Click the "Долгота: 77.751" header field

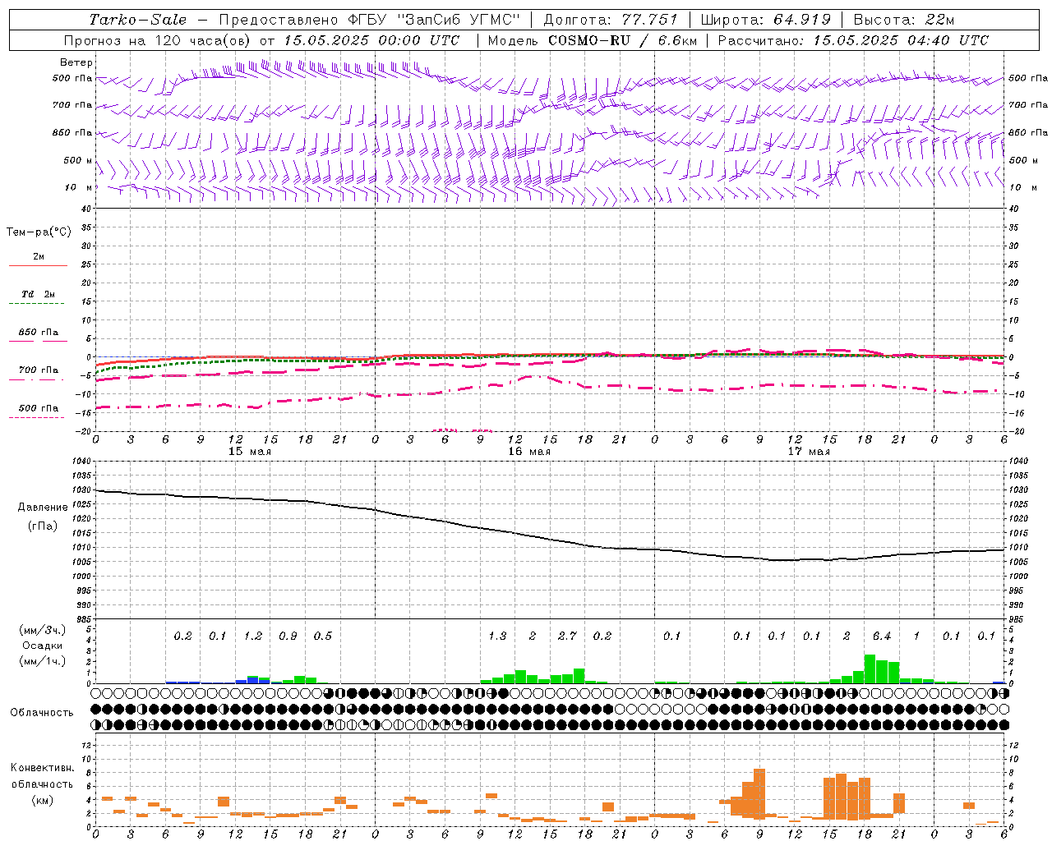pos(611,20)
